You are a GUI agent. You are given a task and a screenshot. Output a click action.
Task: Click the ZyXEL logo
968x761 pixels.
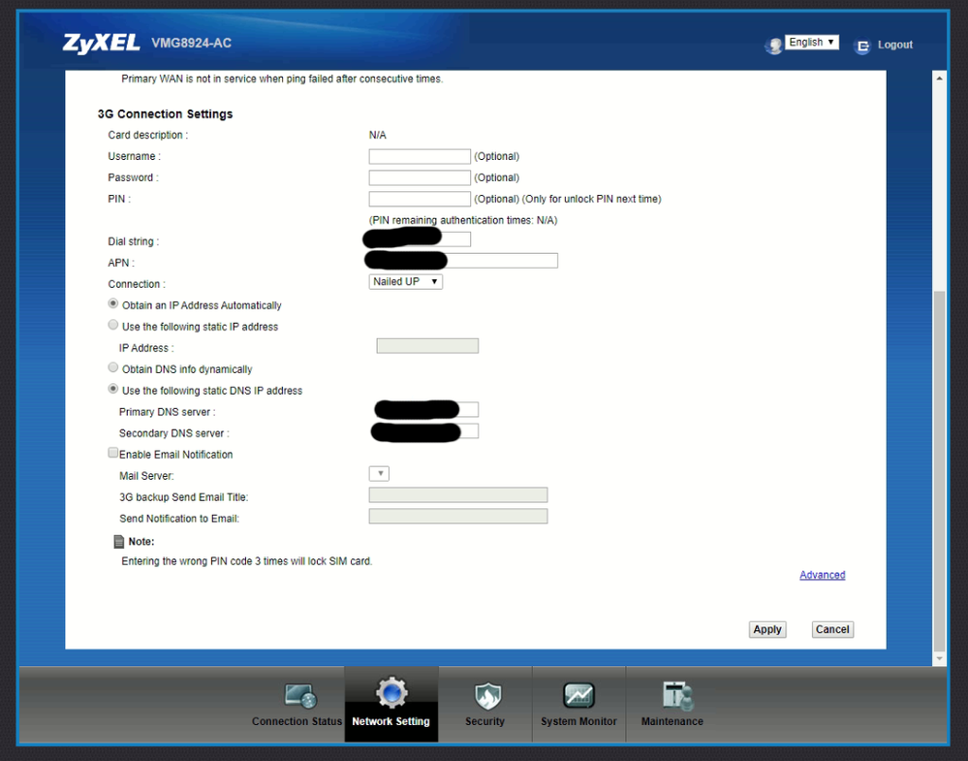[102, 44]
